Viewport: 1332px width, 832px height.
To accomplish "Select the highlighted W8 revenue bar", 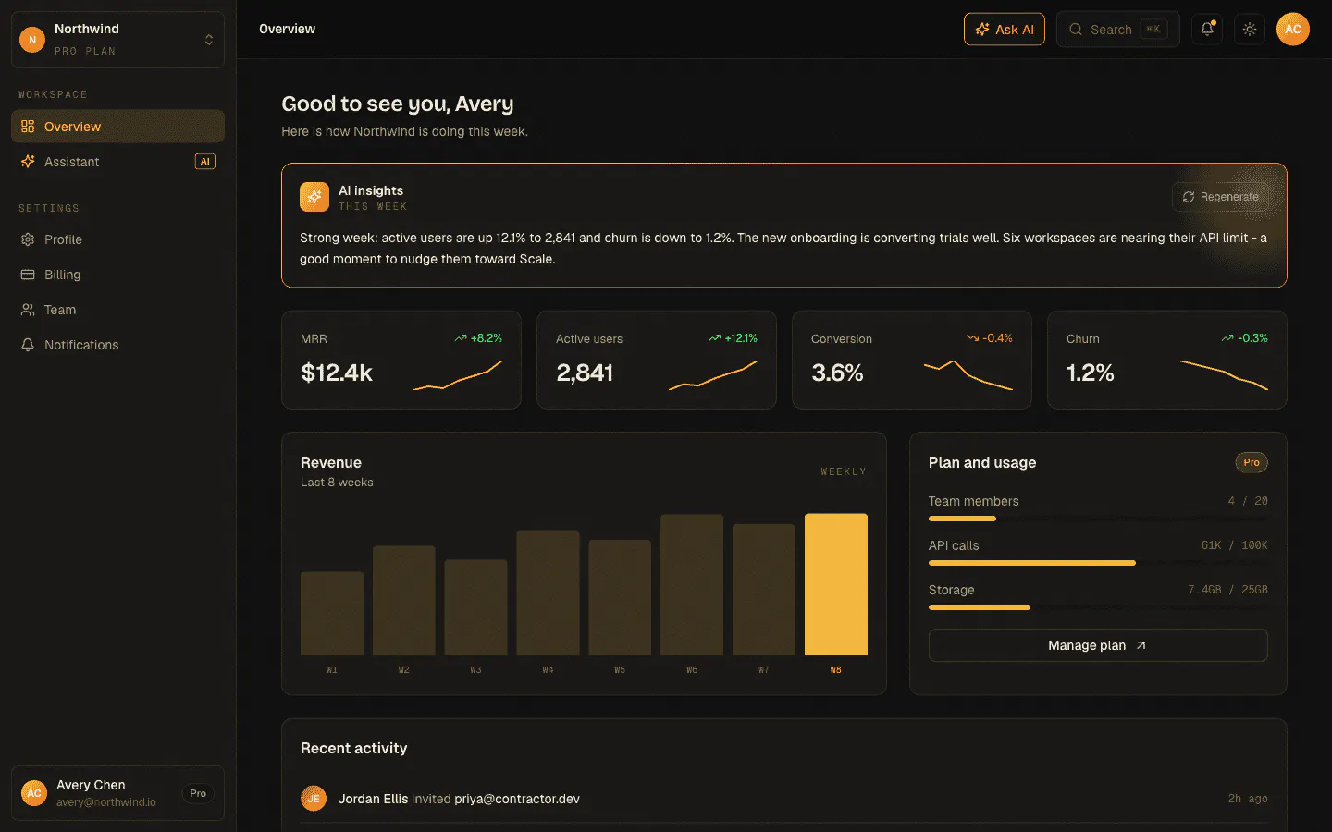I will [836, 584].
